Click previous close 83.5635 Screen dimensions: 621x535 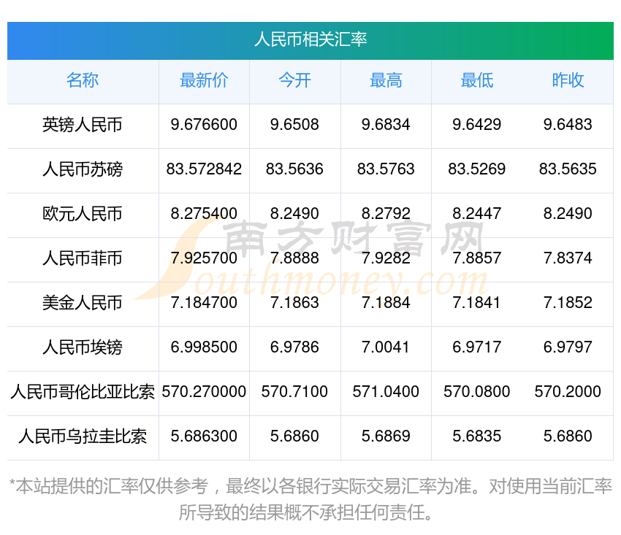(x=568, y=169)
